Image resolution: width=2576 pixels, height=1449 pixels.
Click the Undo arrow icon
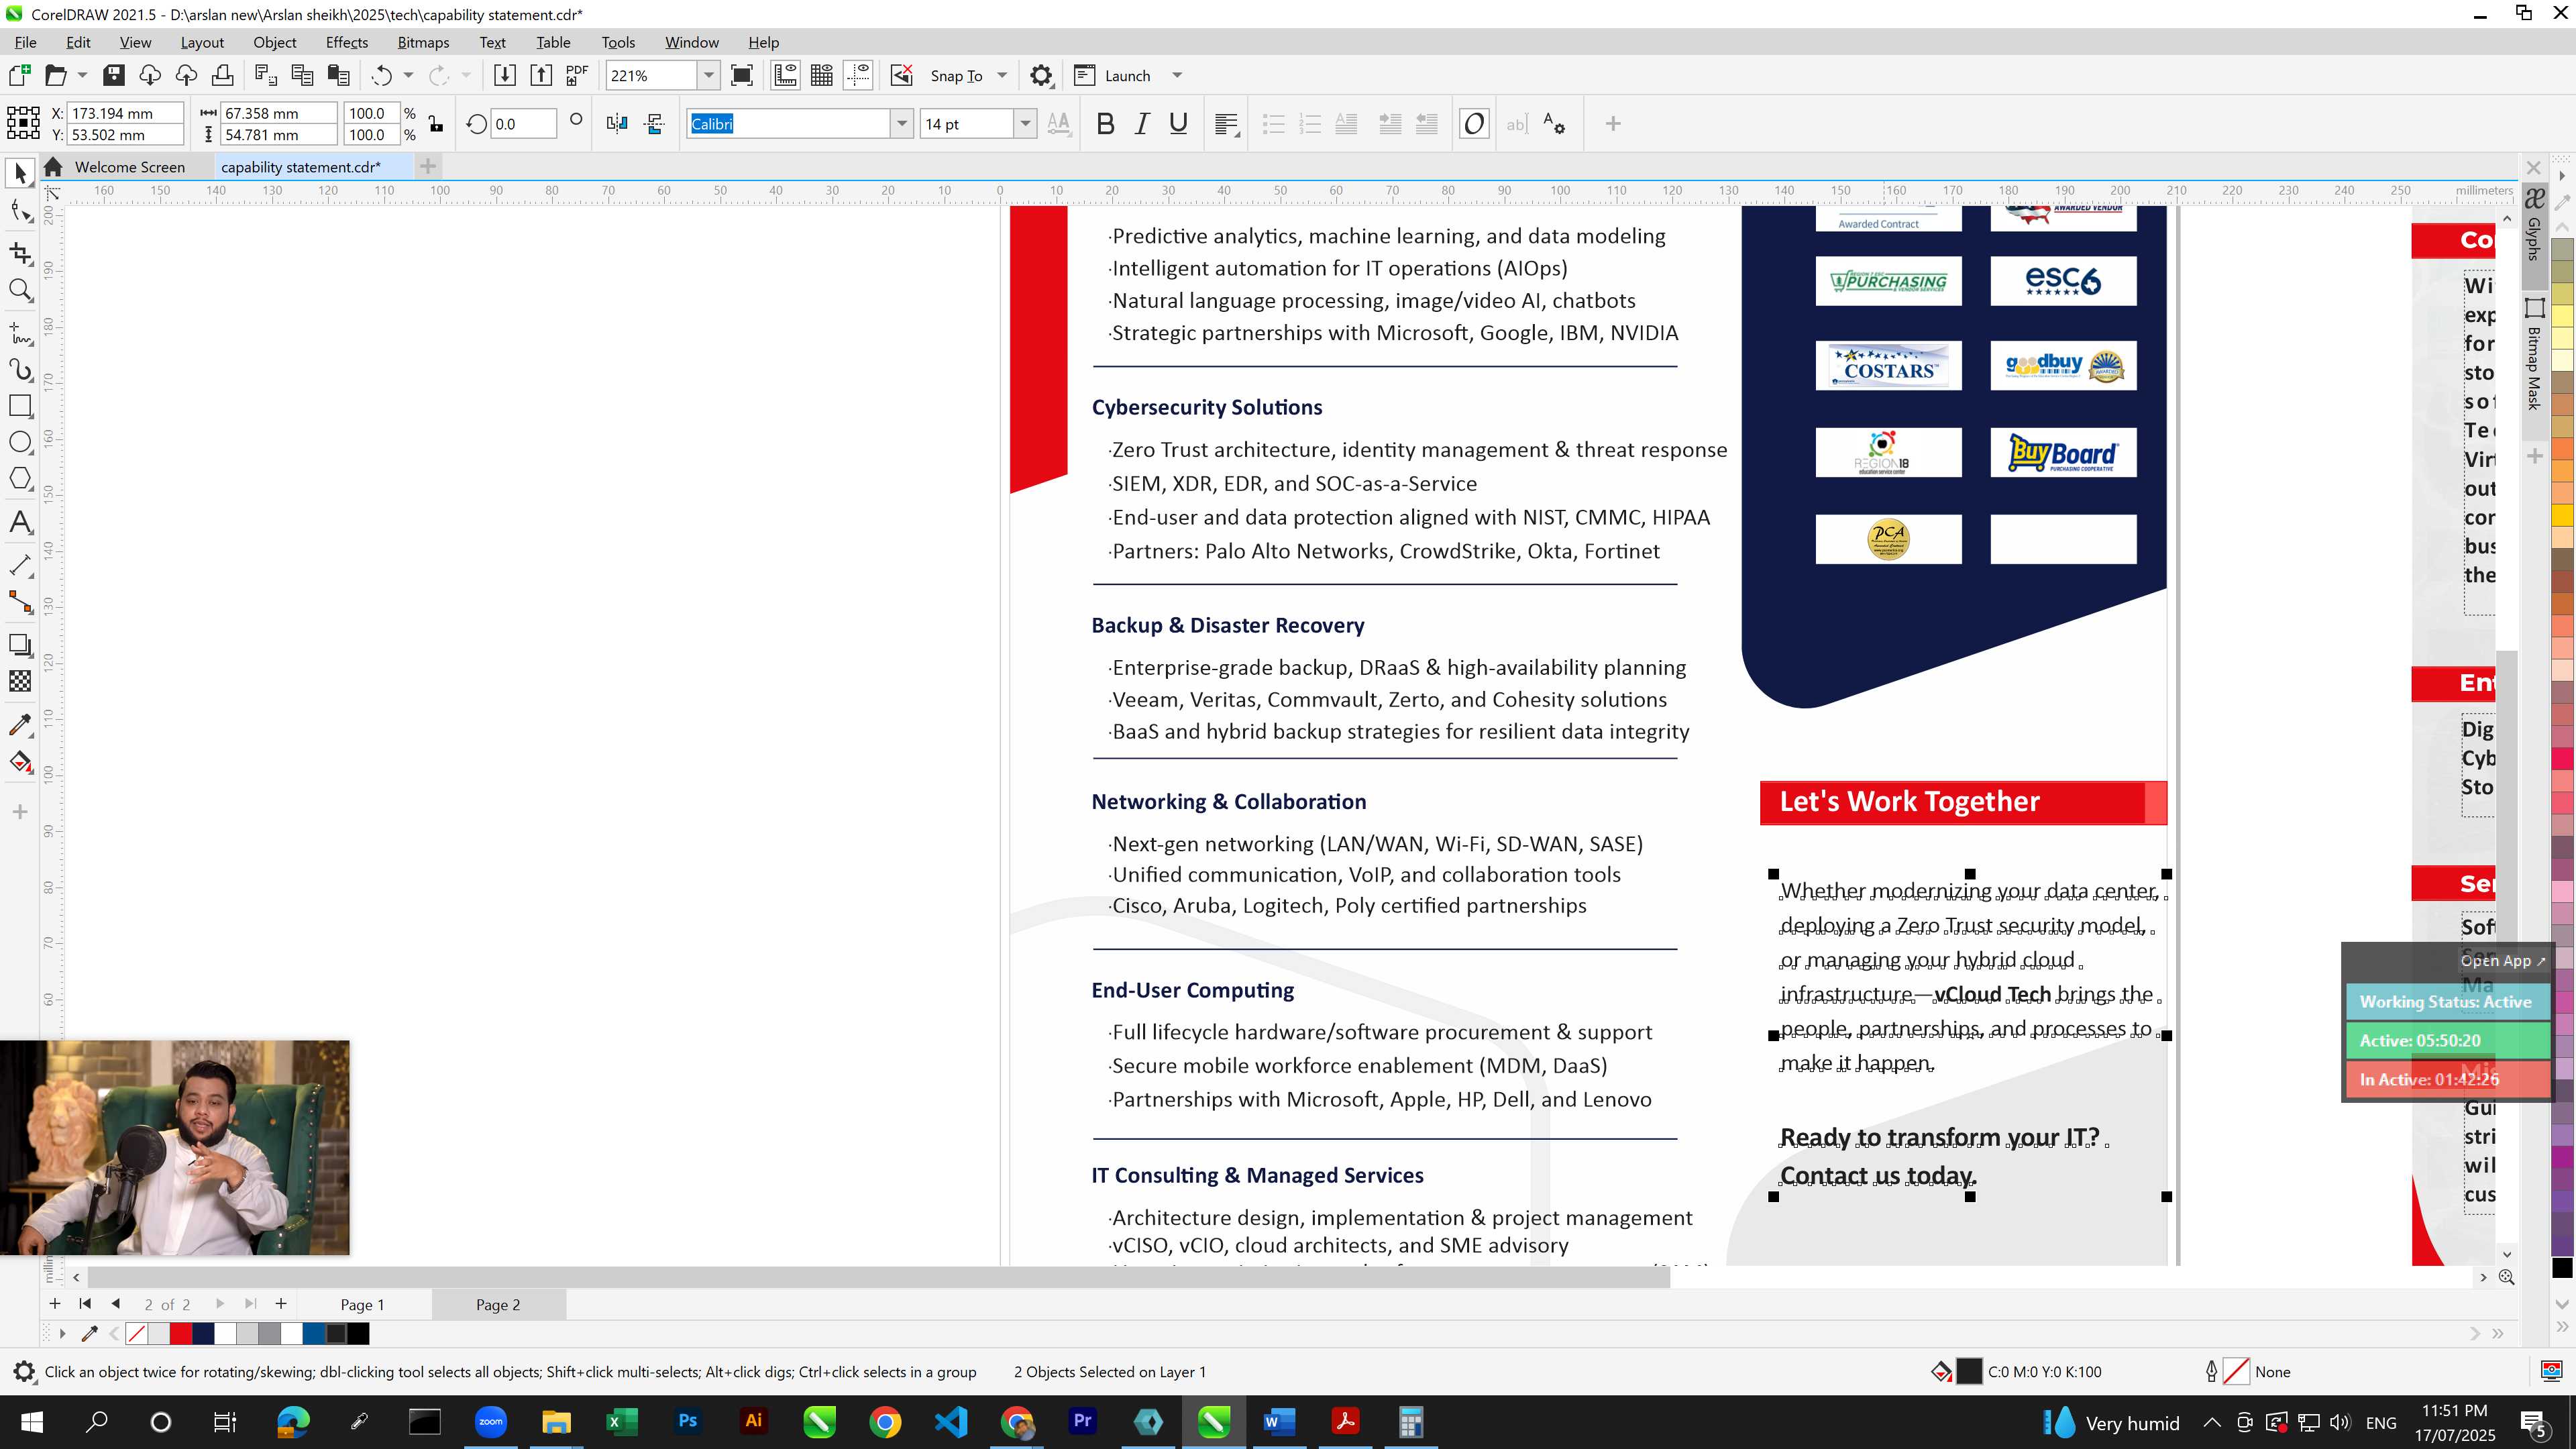(x=381, y=75)
